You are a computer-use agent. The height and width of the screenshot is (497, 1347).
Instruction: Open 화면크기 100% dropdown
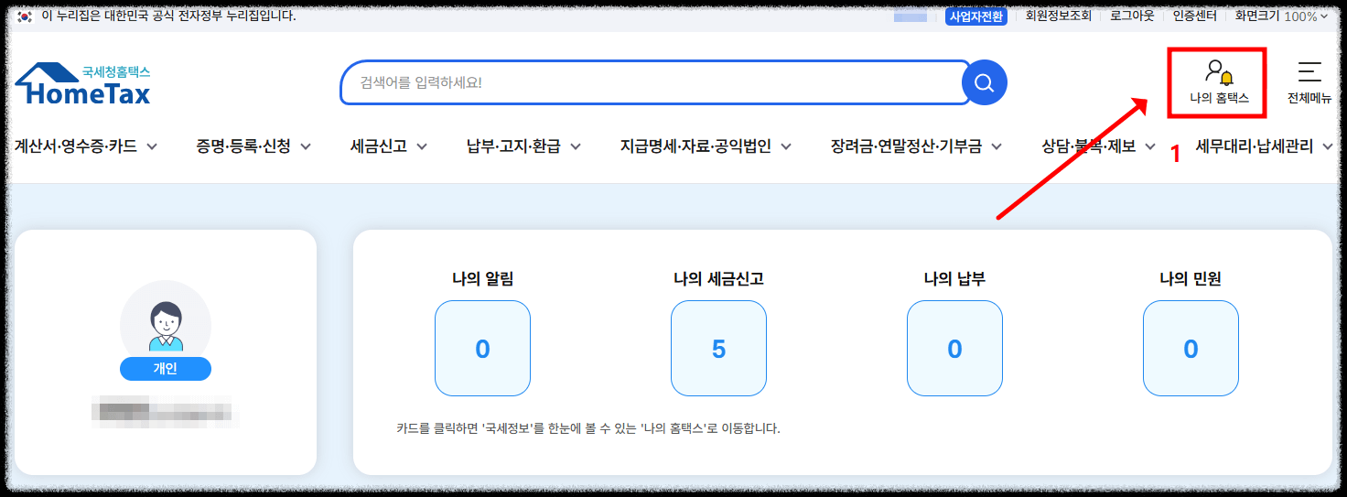1282,16
